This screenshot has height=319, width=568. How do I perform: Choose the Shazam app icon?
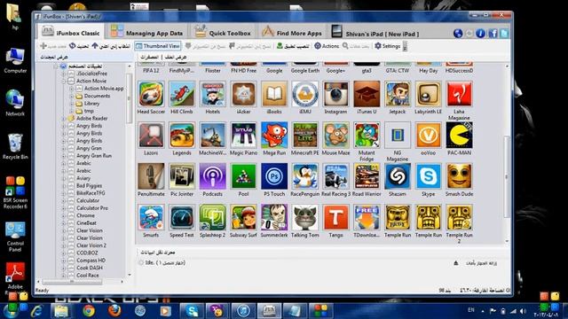tap(398, 176)
